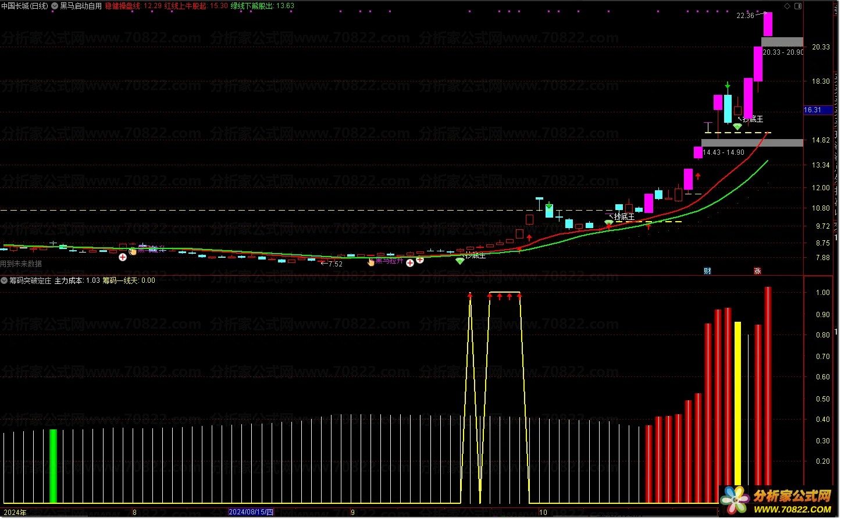Click the red plus circle beside September diamond
Image resolution: width=841 pixels, height=519 pixels.
[x=420, y=260]
